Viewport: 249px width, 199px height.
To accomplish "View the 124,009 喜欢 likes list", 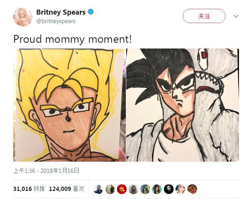I will 67,189.
